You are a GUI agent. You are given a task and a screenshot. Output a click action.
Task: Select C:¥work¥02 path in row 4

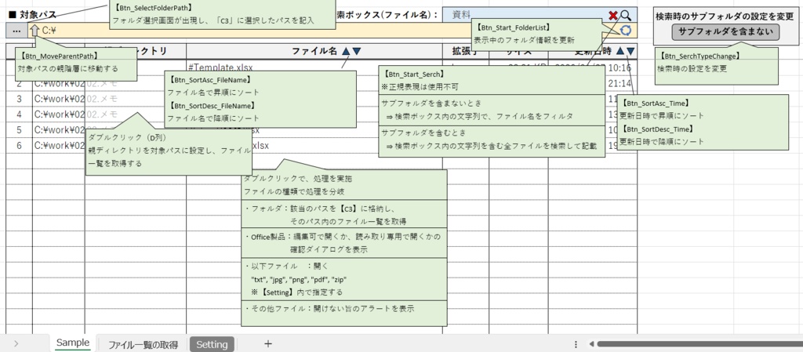[59, 114]
